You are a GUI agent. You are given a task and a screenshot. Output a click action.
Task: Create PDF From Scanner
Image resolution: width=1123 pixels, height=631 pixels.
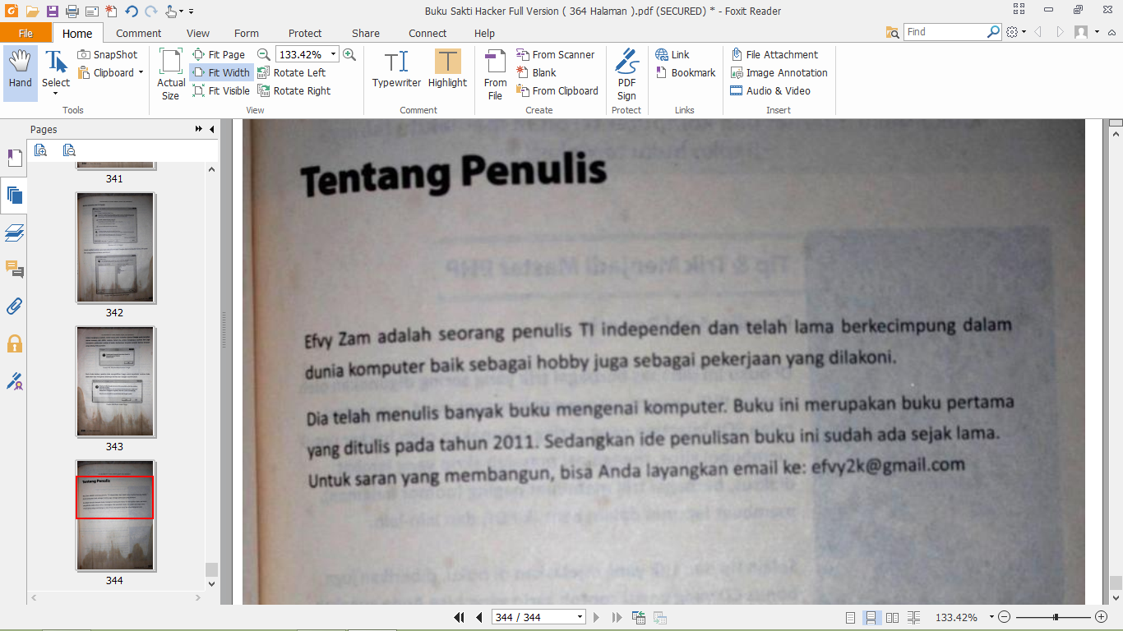[555, 54]
